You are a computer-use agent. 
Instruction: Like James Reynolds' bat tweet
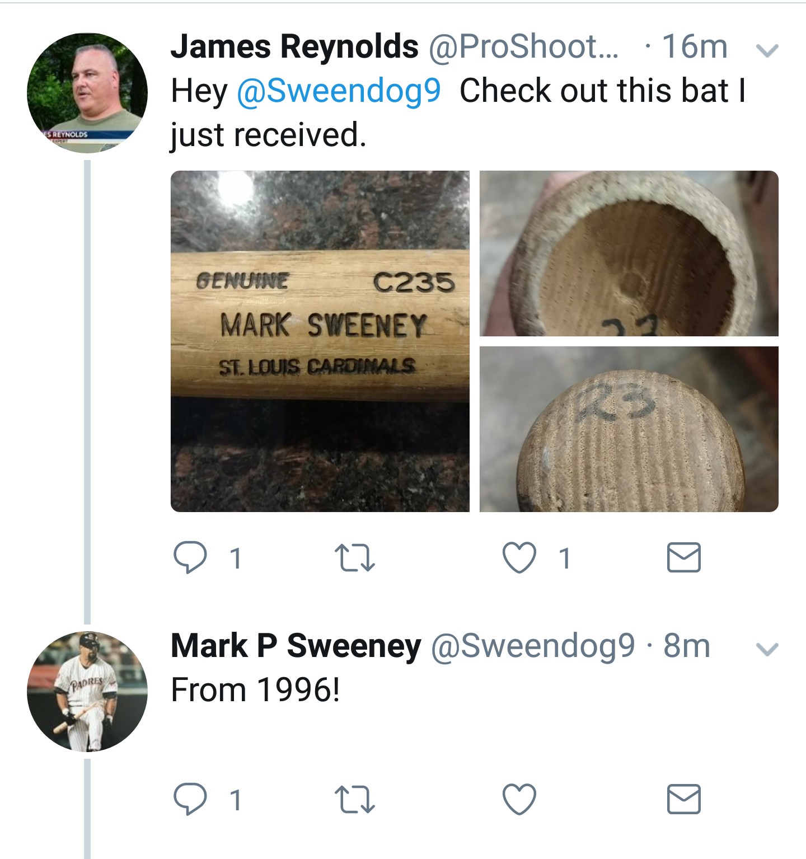[519, 558]
